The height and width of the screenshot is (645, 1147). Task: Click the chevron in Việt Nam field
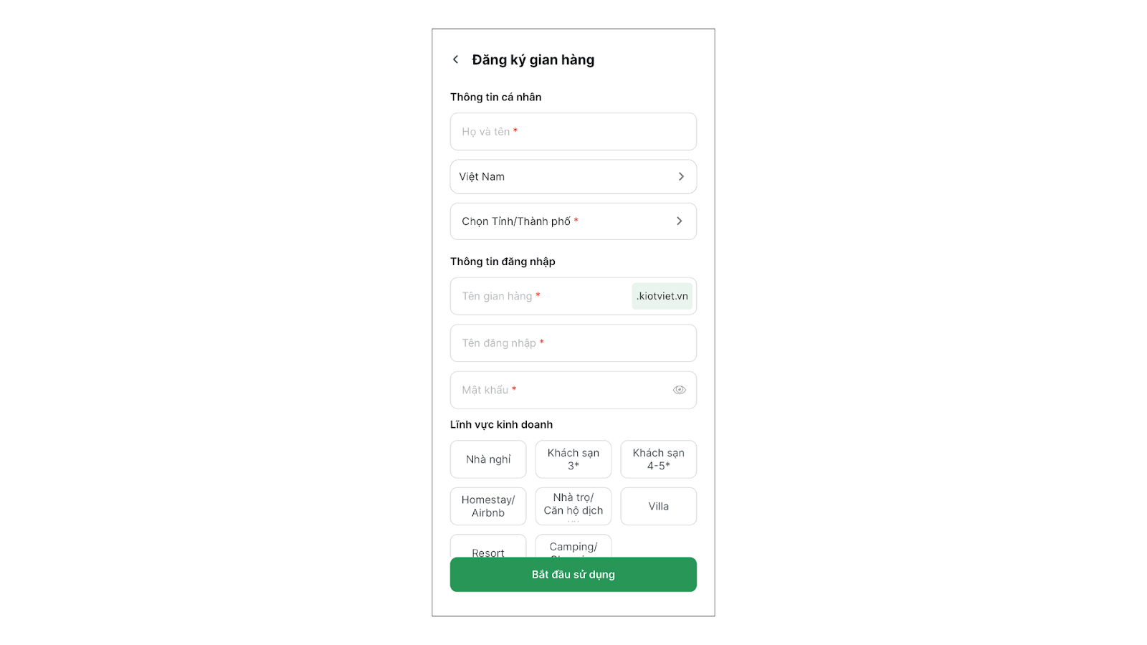681,176
